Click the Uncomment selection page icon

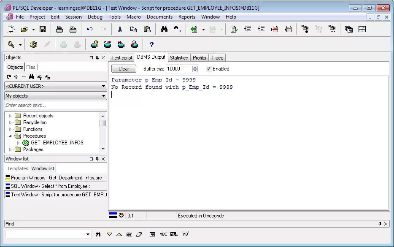288,29
